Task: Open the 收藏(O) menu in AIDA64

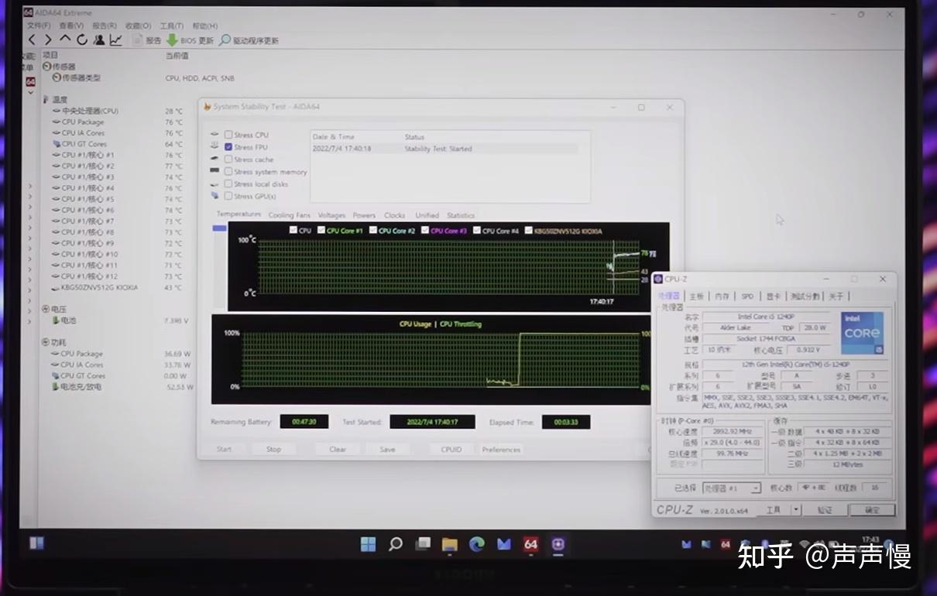Action: 138,26
